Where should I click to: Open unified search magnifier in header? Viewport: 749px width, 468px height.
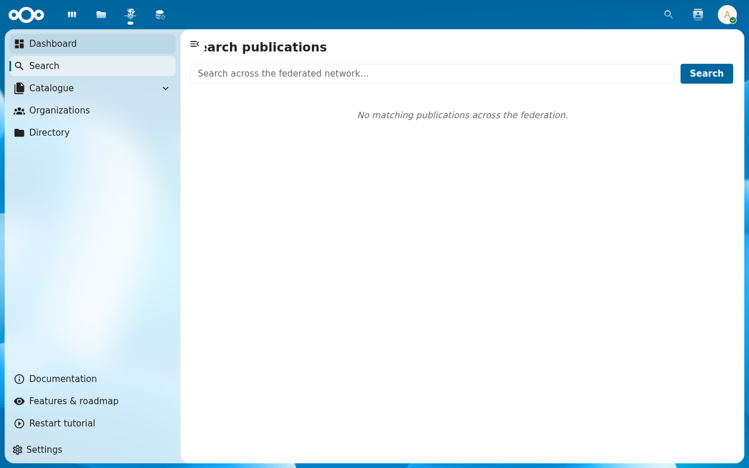668,15
